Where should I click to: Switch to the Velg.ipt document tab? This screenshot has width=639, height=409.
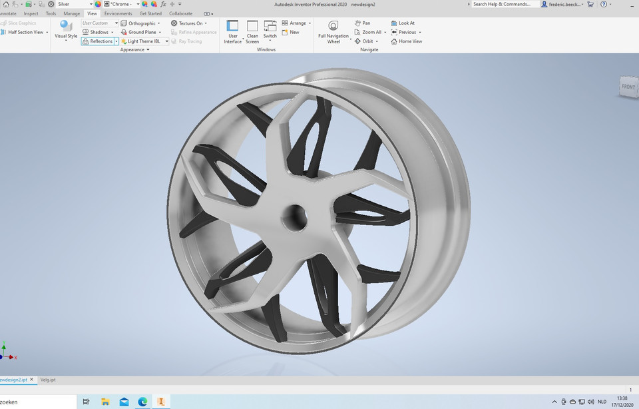[x=48, y=379]
